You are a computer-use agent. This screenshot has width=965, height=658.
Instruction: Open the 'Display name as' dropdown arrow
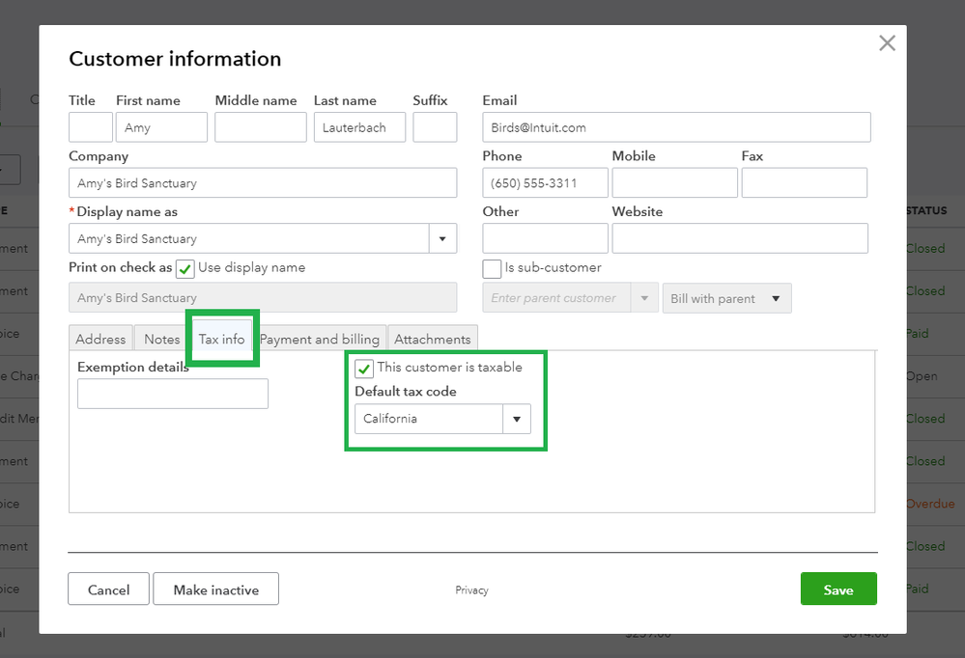tap(442, 238)
